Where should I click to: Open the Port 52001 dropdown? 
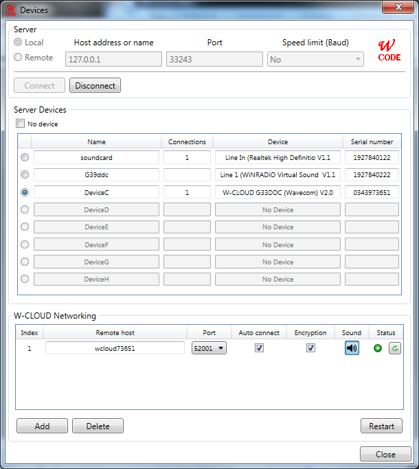209,348
